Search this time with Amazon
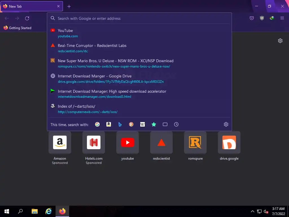289x217 pixels. 109,124
